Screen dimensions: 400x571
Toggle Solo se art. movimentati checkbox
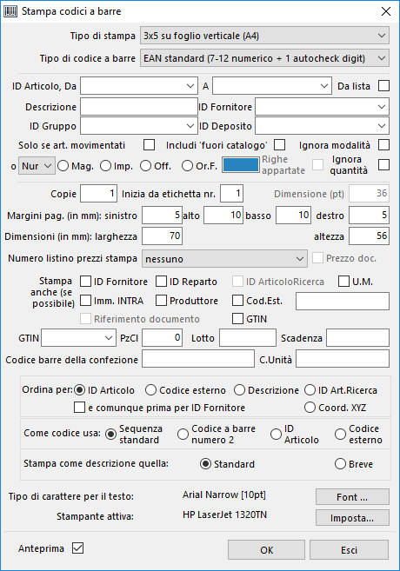click(149, 144)
